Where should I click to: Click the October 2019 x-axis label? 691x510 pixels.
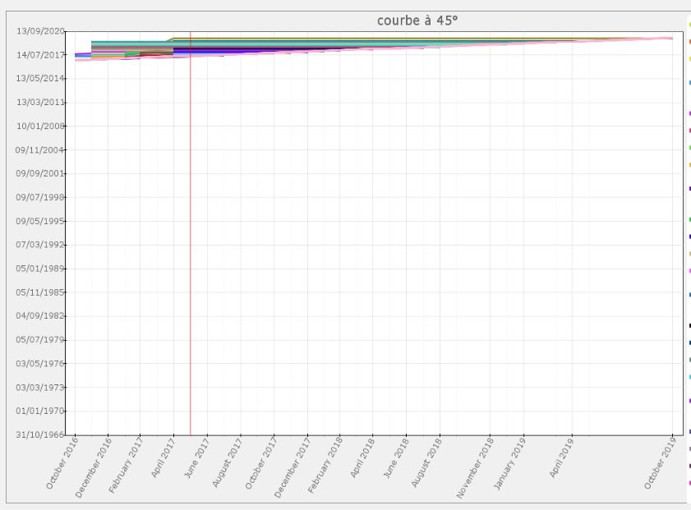pos(660,465)
